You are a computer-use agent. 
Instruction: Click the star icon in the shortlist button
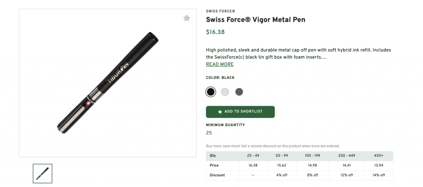pyautogui.click(x=220, y=112)
